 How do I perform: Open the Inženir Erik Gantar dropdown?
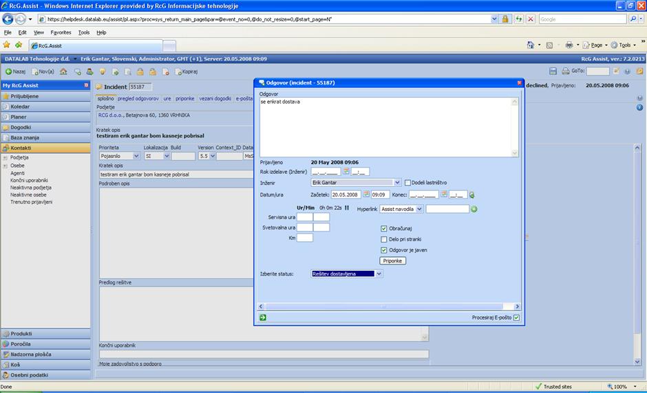click(397, 183)
